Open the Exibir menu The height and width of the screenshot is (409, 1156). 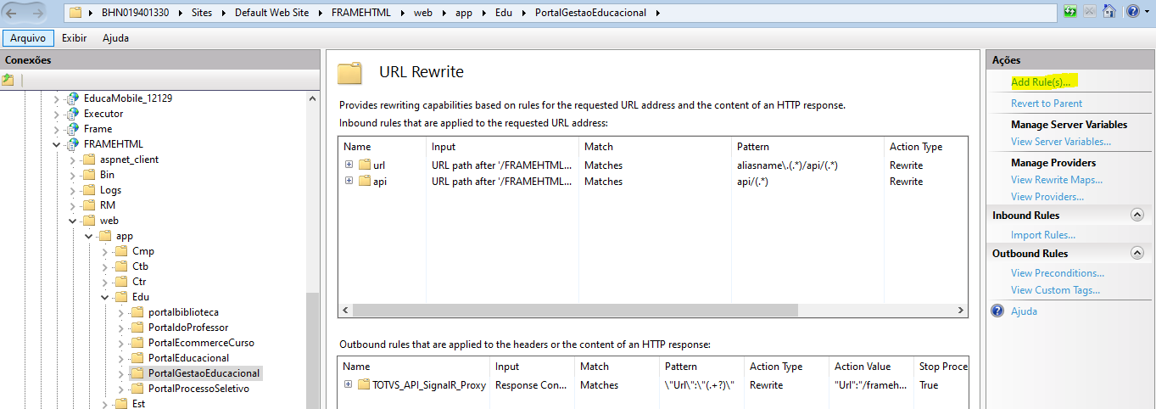pos(75,38)
